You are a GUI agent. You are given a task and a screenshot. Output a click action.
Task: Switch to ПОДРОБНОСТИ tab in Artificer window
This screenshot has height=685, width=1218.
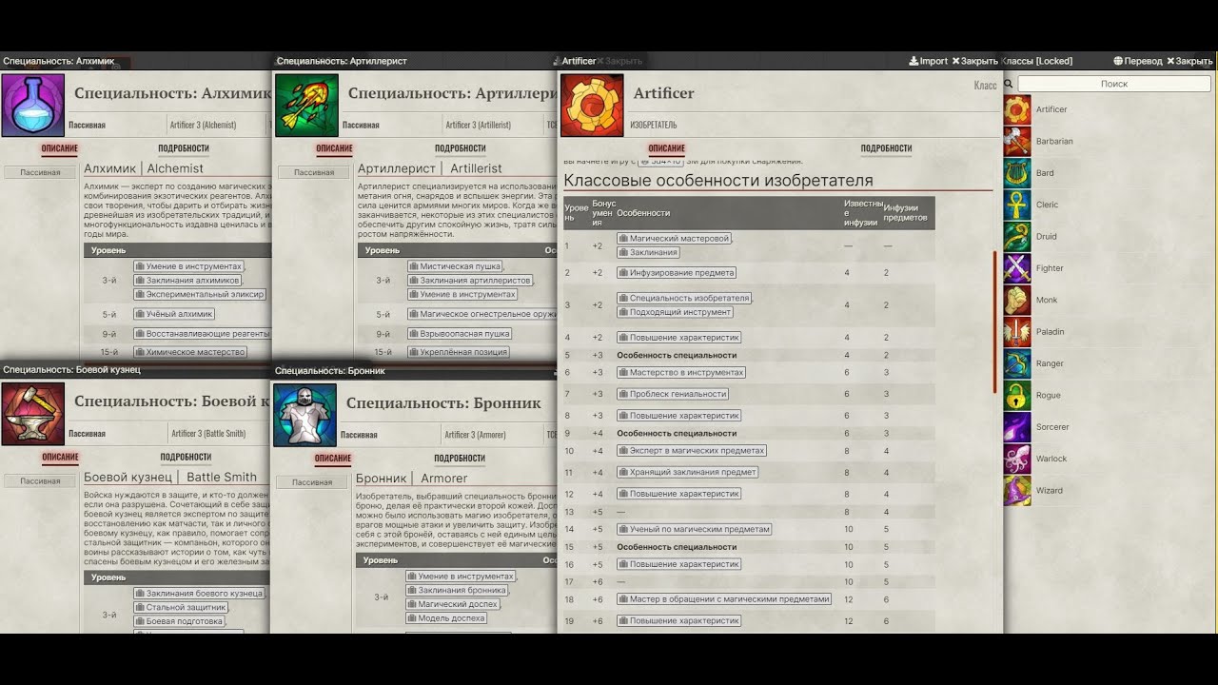(x=886, y=148)
